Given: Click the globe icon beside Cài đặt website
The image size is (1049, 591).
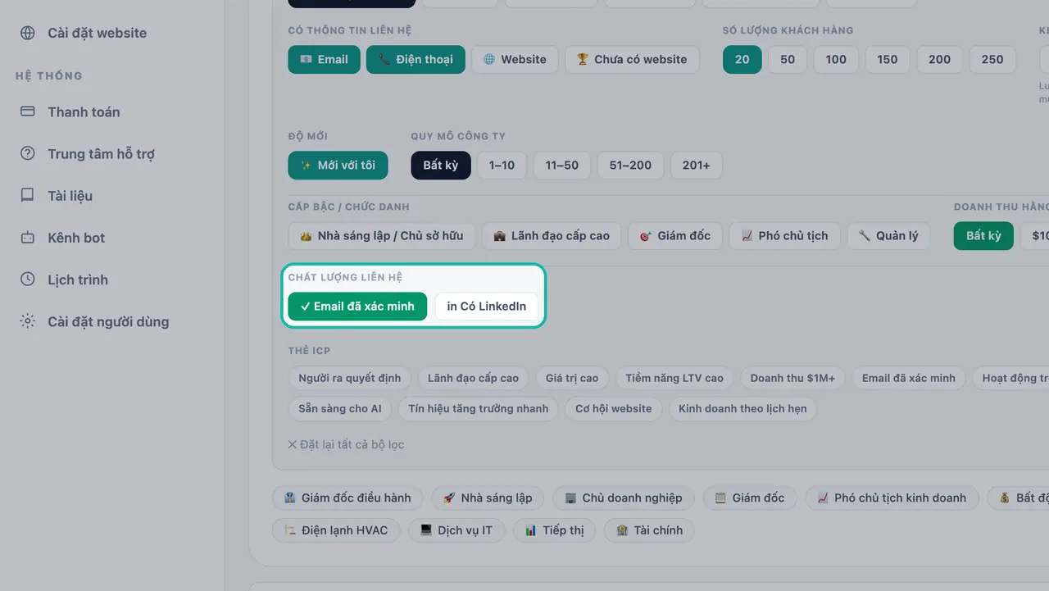Looking at the screenshot, I should (x=28, y=33).
